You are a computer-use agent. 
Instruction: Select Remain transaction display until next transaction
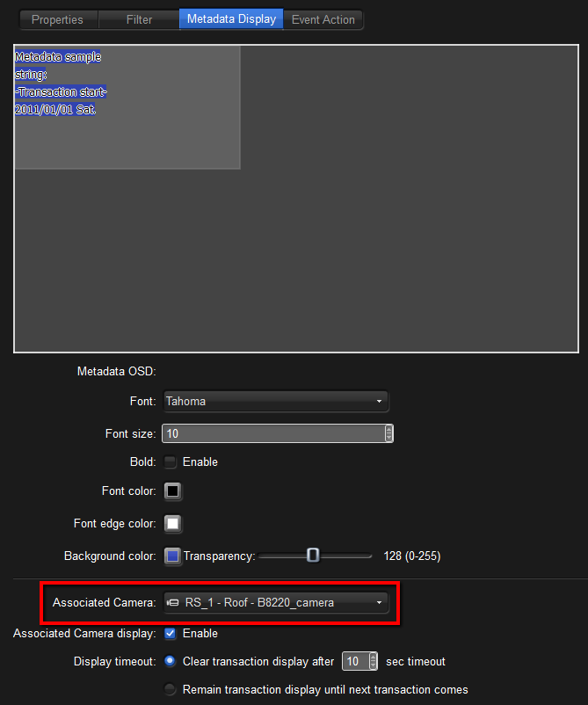171,689
